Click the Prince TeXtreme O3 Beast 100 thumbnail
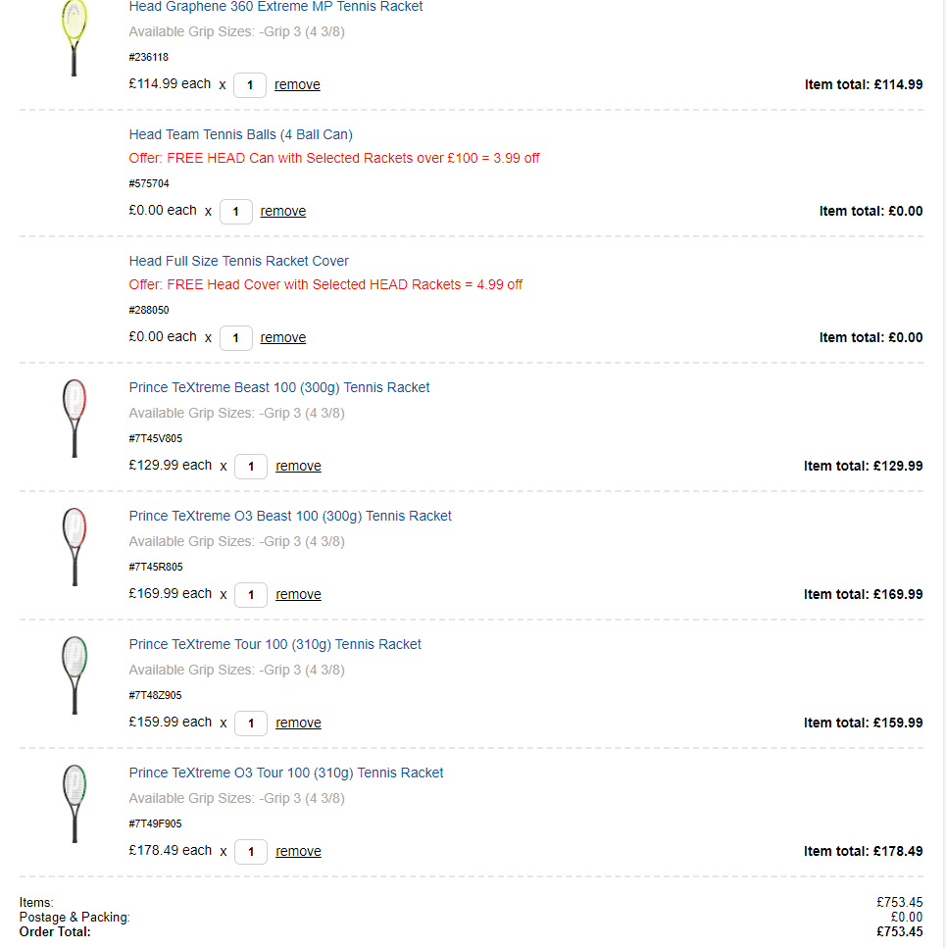 (74, 547)
